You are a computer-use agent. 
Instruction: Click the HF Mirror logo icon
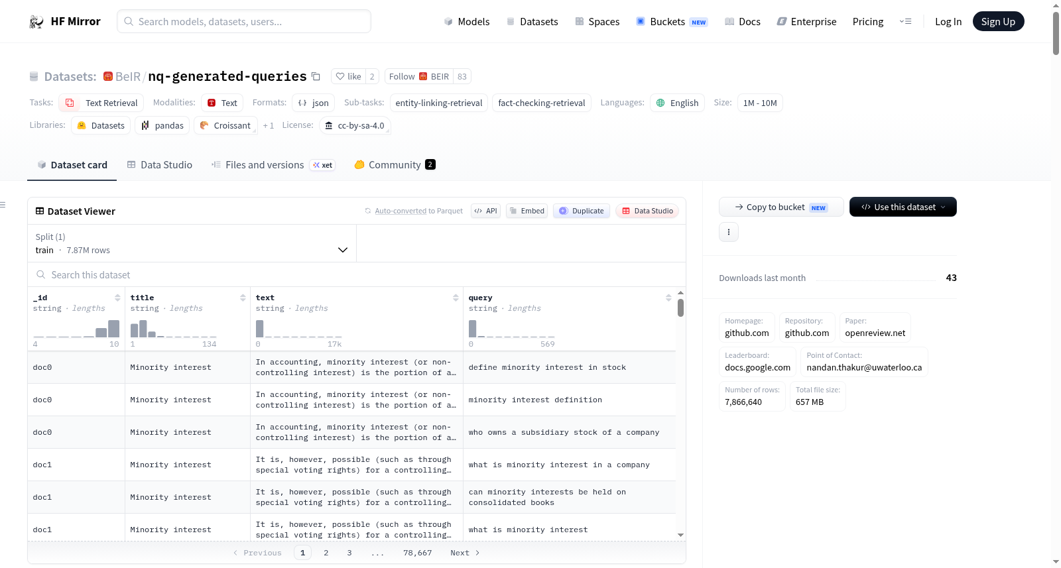pos(36,22)
